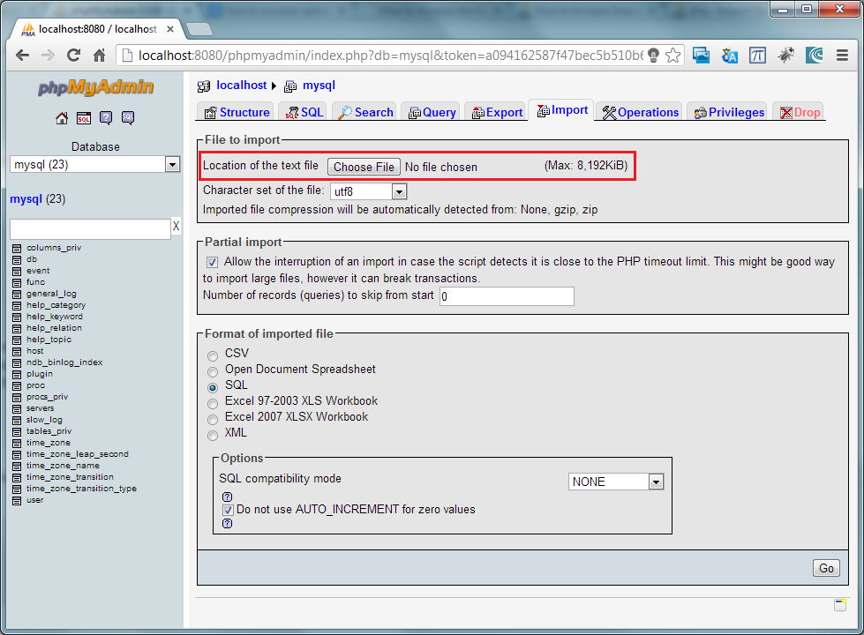The width and height of the screenshot is (864, 635).
Task: Open the character set utf8 dropdown
Action: click(369, 191)
